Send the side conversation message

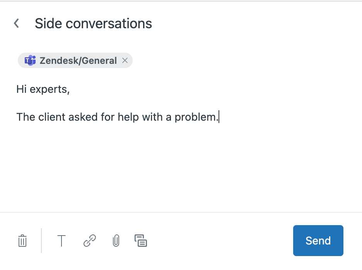coord(318,241)
